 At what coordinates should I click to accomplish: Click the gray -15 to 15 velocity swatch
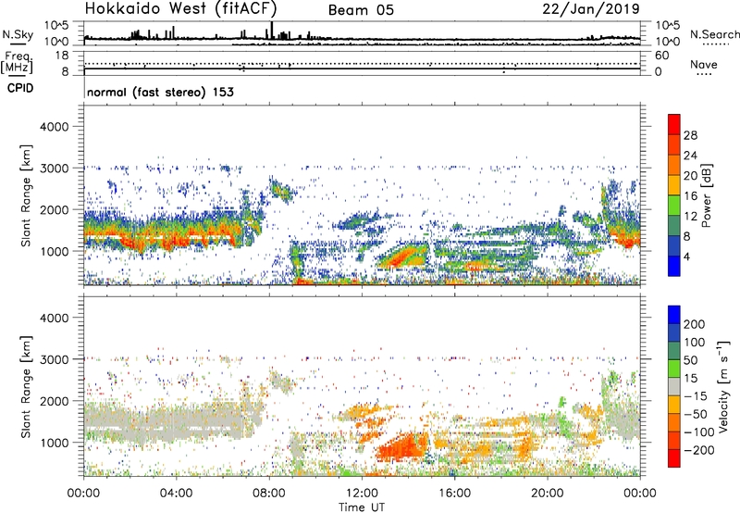click(x=674, y=386)
